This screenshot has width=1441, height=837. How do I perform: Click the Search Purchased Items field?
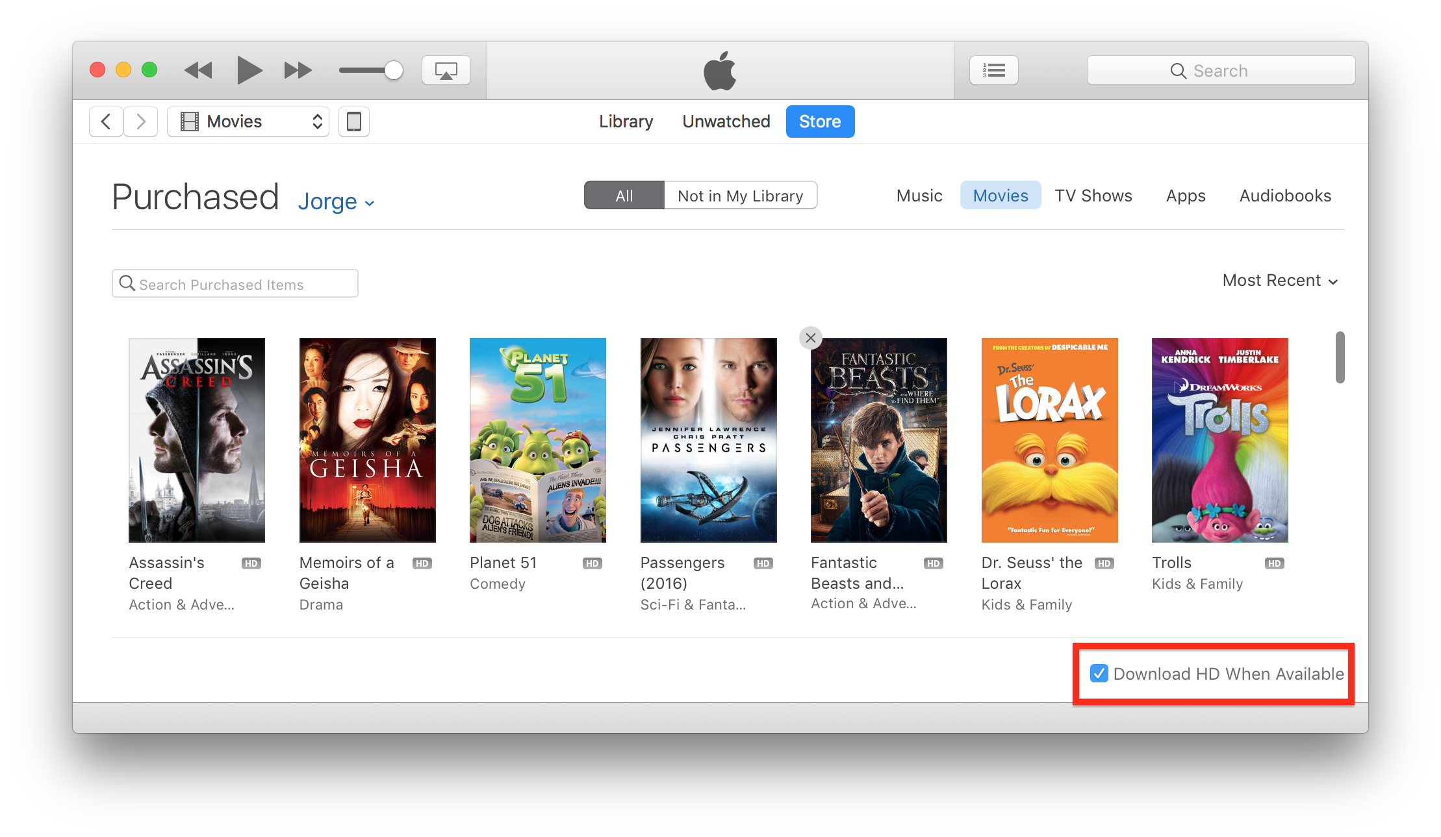point(235,284)
